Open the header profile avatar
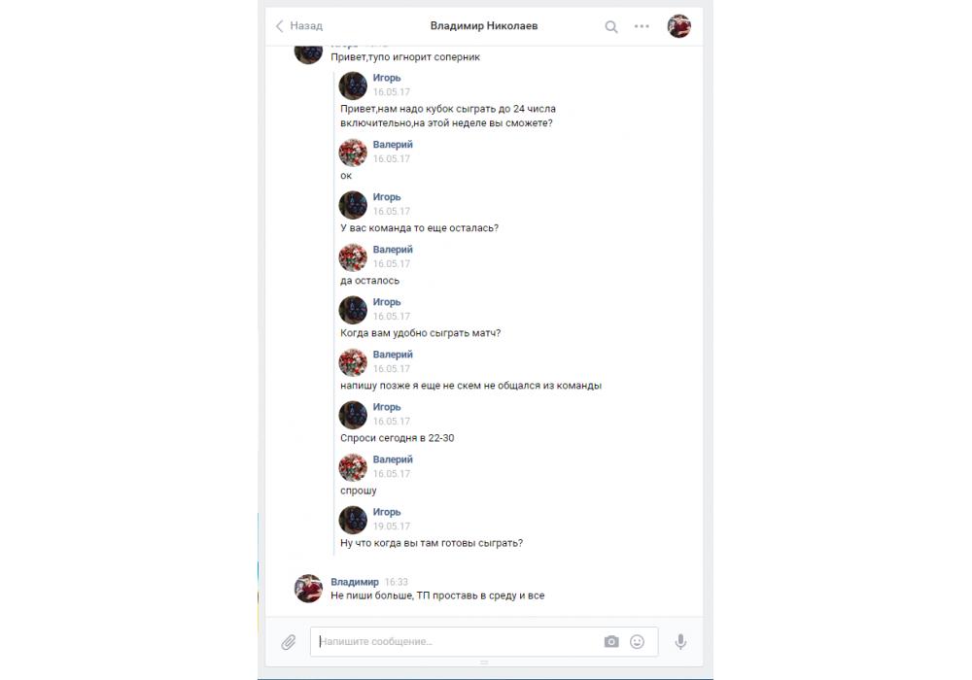This screenshot has height=680, width=972. click(x=678, y=26)
